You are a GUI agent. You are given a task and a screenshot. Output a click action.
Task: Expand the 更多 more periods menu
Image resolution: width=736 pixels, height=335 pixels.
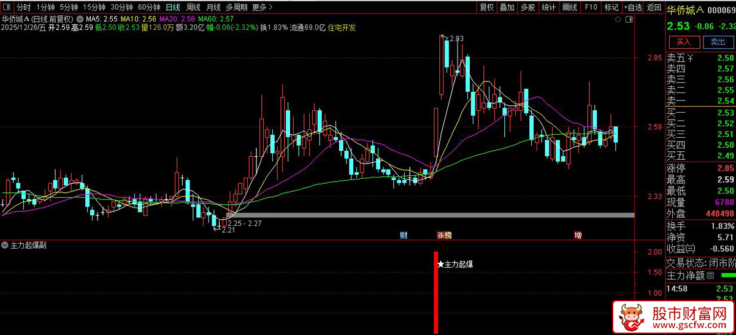(262, 7)
